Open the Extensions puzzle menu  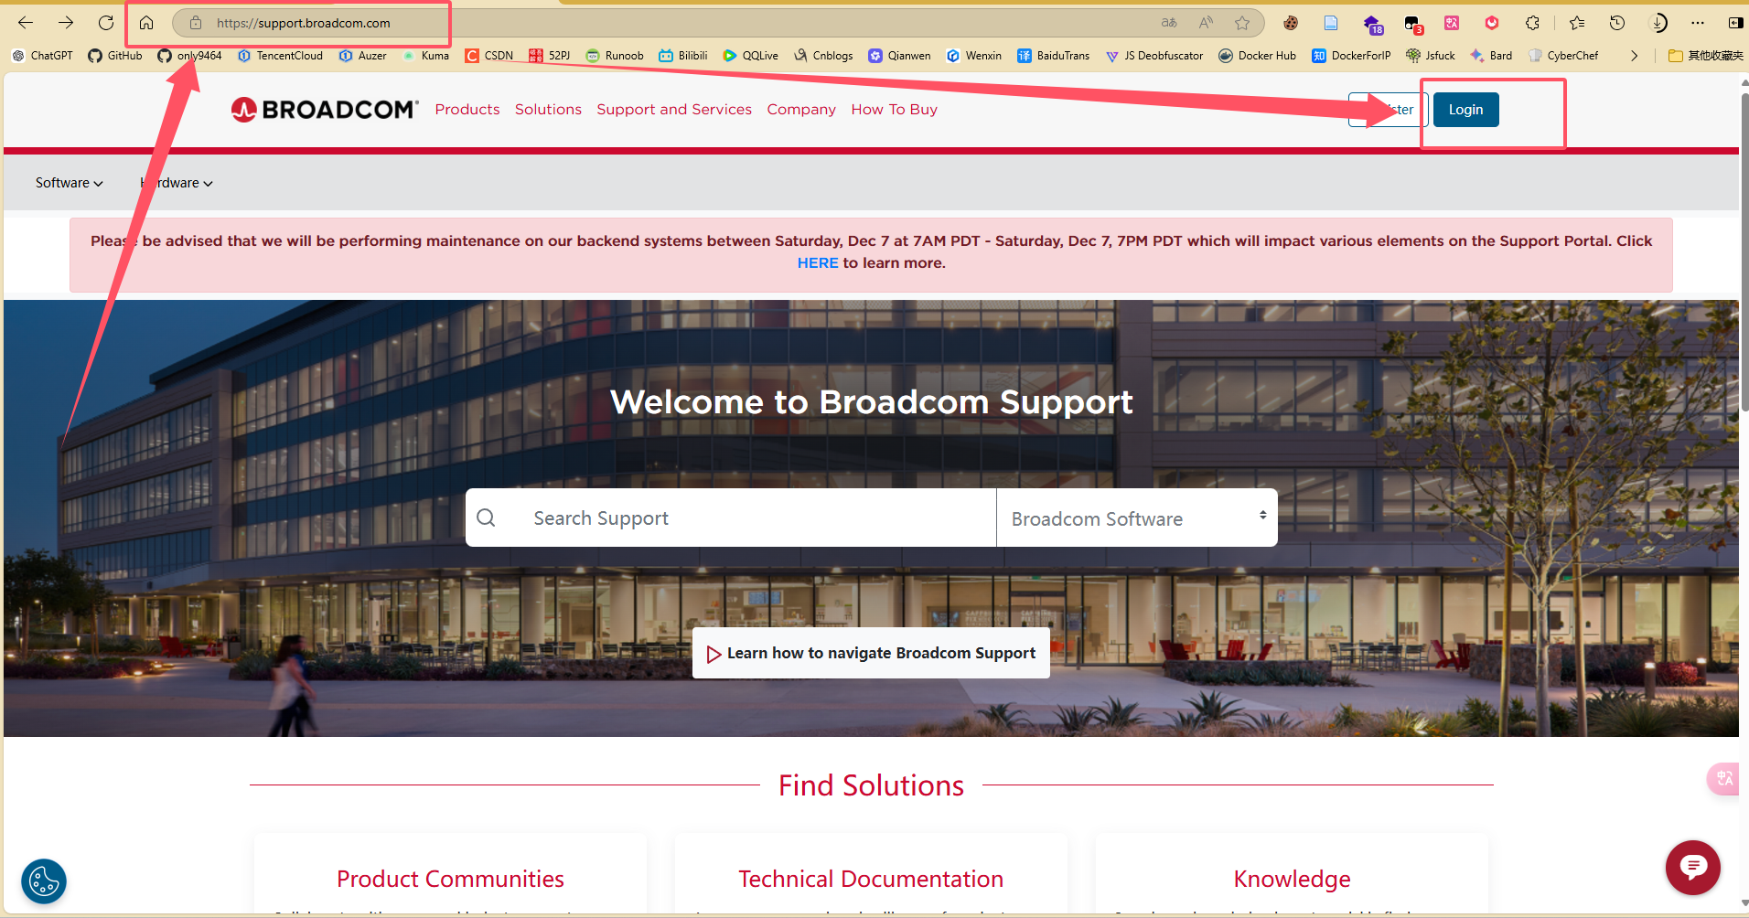pyautogui.click(x=1532, y=23)
